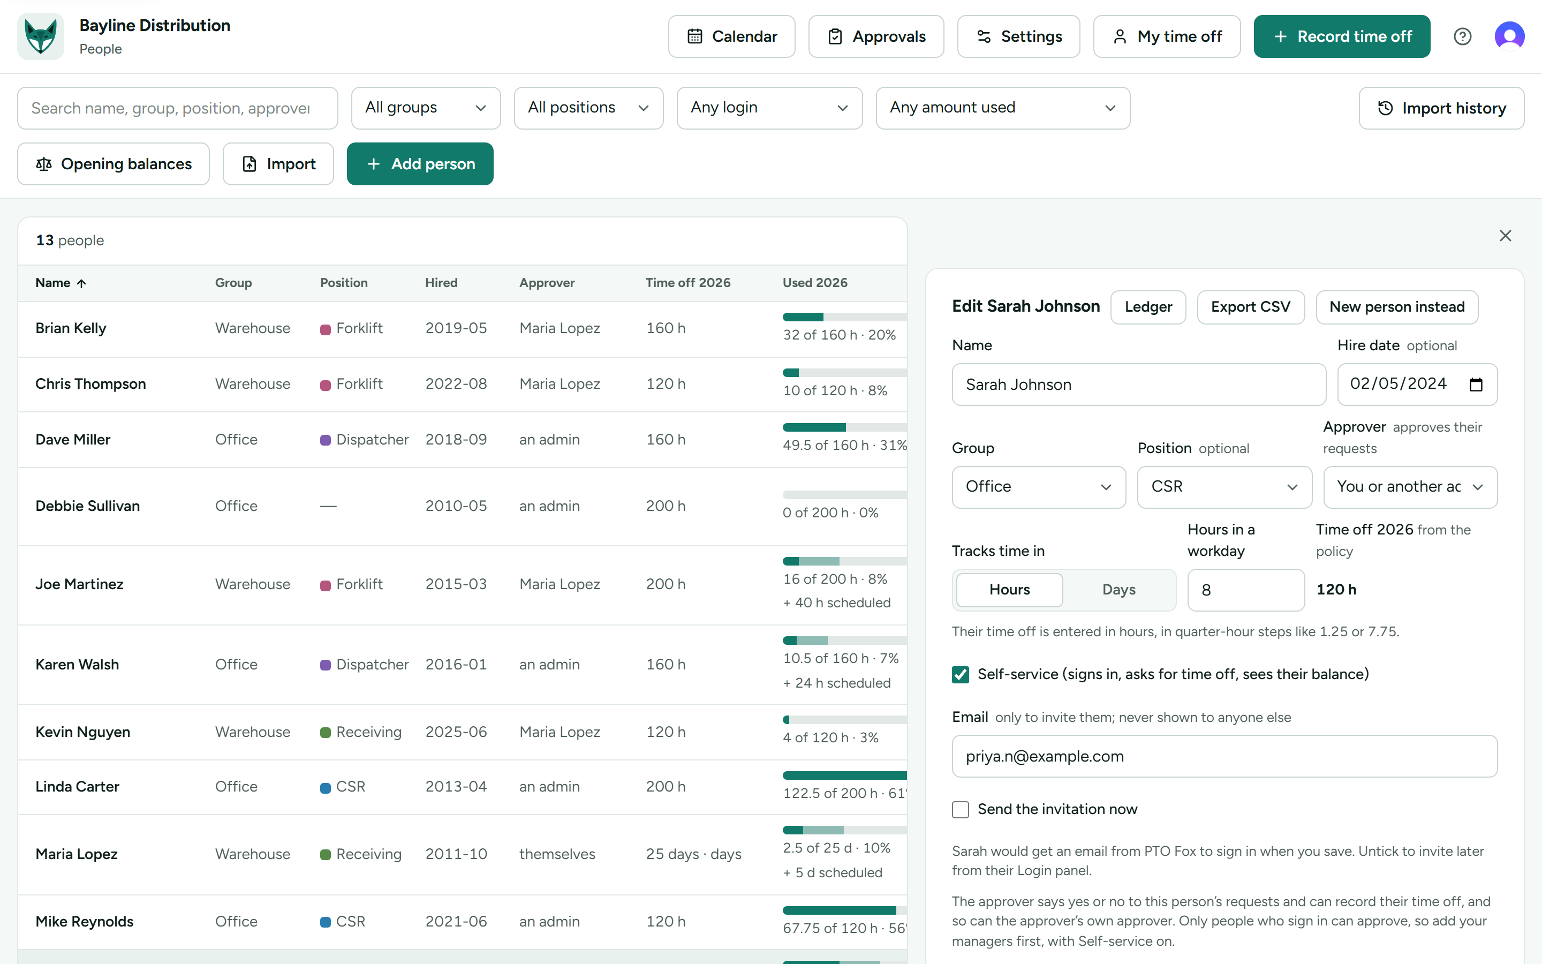Open Import history
Screen dimensions: 1542x964
tap(1441, 108)
